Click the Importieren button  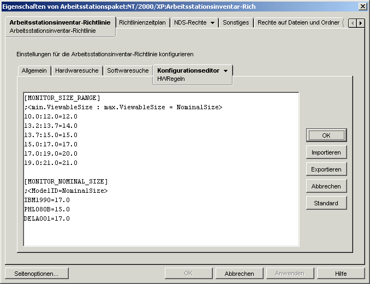click(326, 152)
